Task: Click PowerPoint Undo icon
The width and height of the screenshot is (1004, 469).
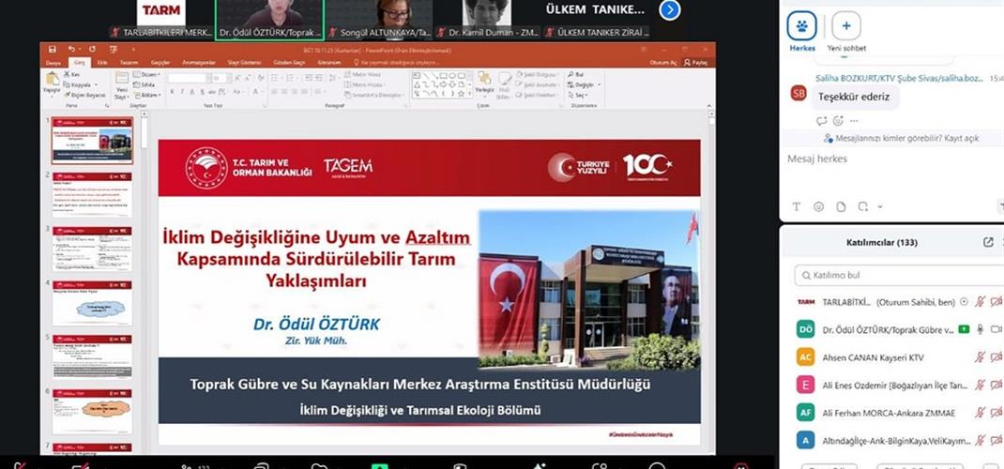Action: click(71, 50)
